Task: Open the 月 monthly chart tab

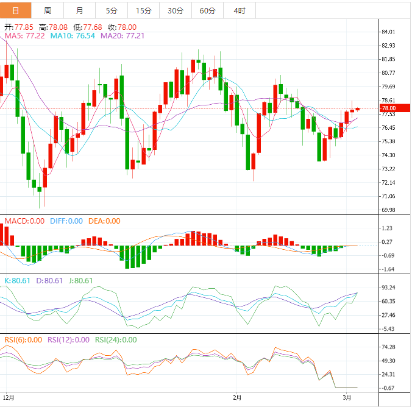Action: pos(80,10)
